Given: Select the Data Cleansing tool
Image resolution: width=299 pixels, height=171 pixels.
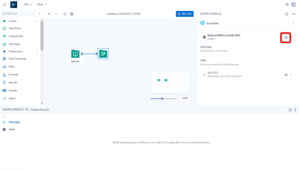Looking at the screenshot, I should tap(17, 59).
